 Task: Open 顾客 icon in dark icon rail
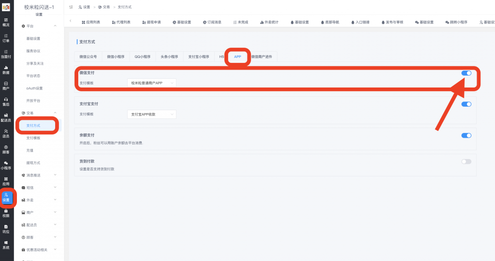(x=6, y=150)
